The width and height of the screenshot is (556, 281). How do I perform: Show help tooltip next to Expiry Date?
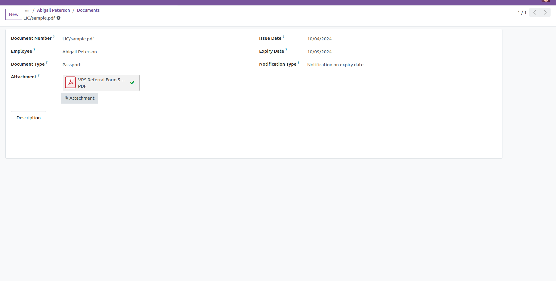point(286,50)
